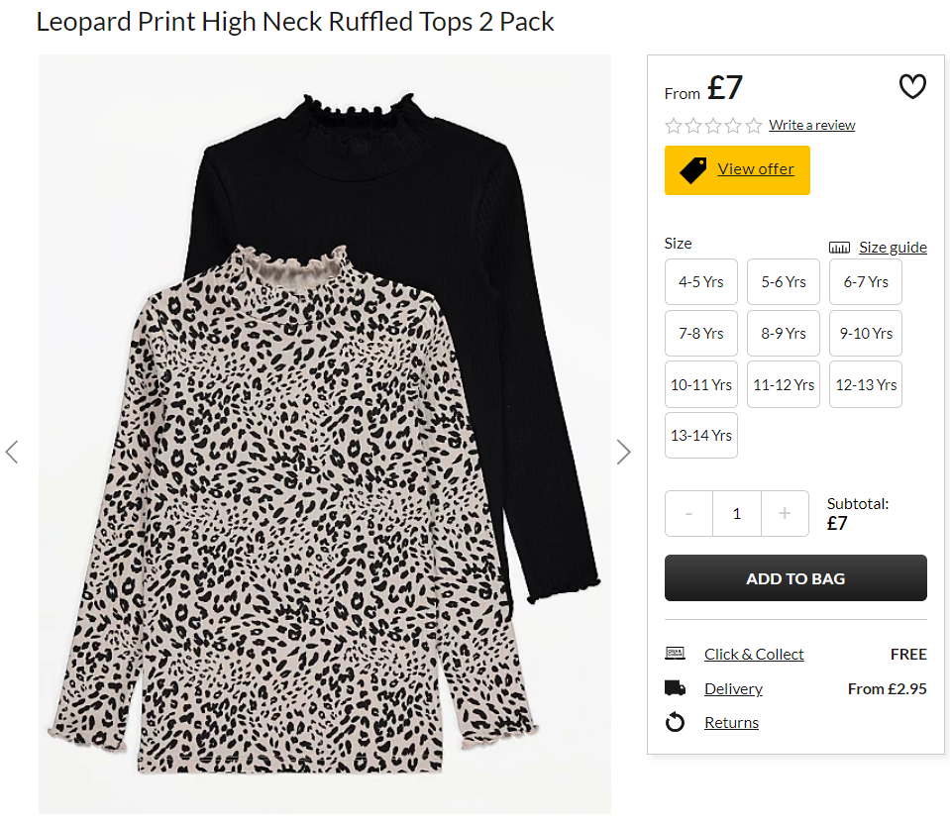The image size is (950, 825).
Task: Rate product using the fifth star
Action: [753, 125]
